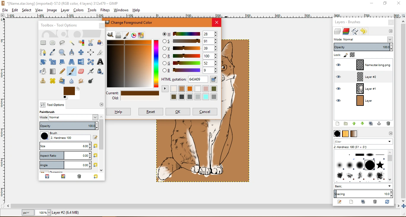Pick the Rectangle Select tool
This screenshot has height=217, width=406.
[x=43, y=43]
